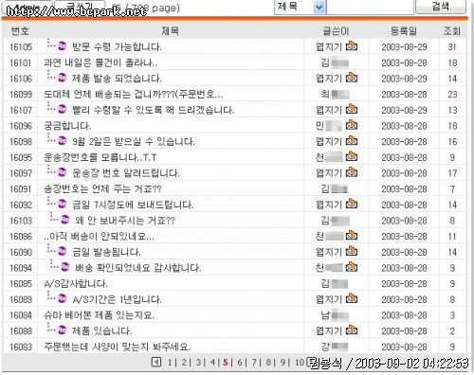Open post '운송장 번호 알려드립니다.'
This screenshot has height=375, width=474.
pos(126,173)
